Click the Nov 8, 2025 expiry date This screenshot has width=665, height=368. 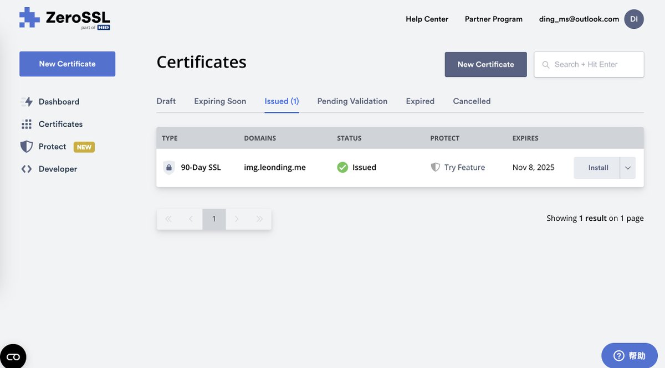point(533,167)
